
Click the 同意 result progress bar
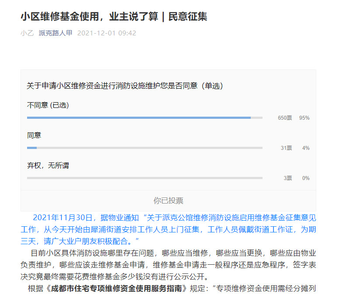point(145,148)
